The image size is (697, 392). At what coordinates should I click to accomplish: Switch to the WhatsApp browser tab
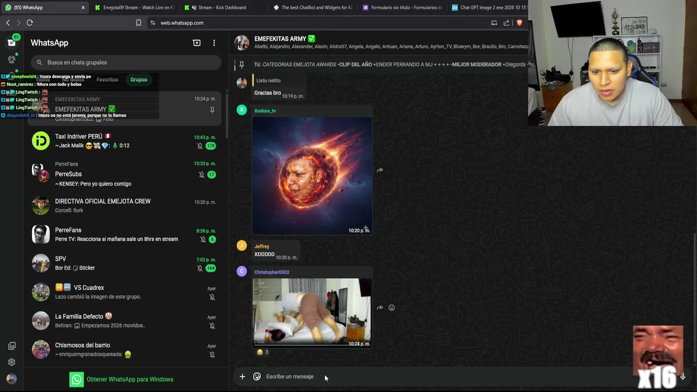click(x=44, y=8)
